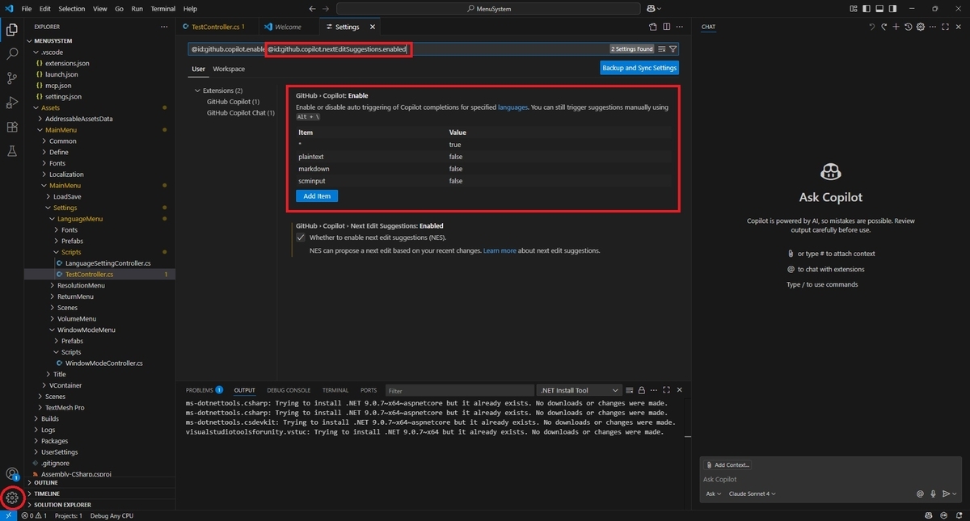The image size is (970, 521).
Task: Click the Learn more link
Action: (x=500, y=250)
